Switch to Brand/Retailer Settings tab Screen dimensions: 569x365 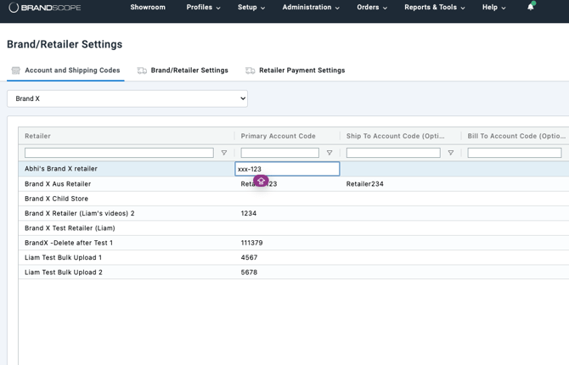[x=183, y=70]
